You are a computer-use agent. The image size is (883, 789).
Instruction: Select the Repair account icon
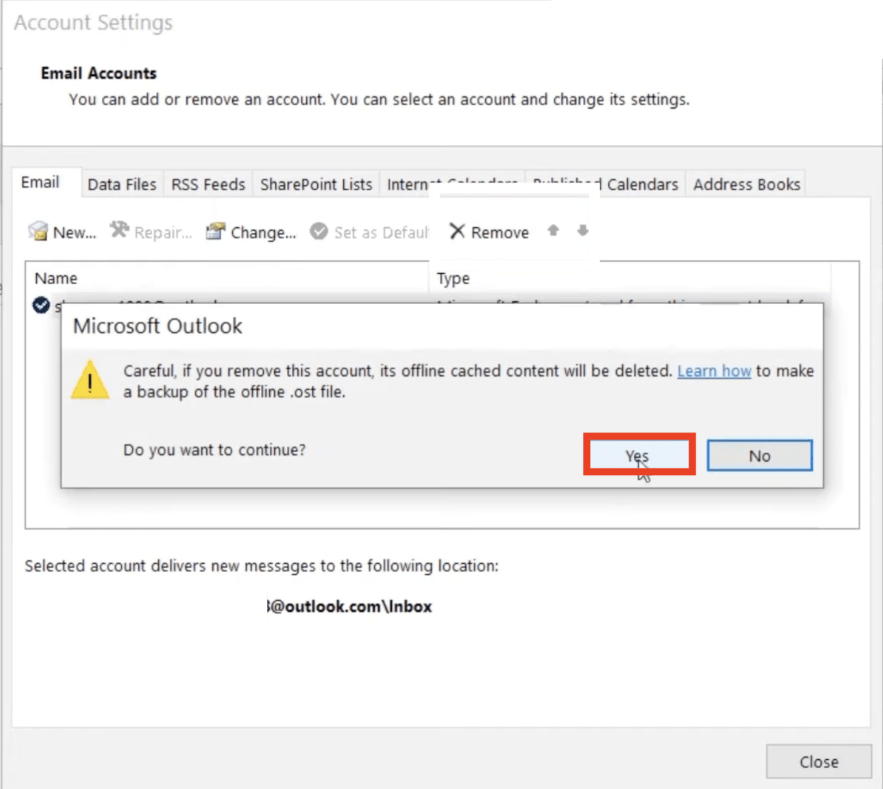point(118,230)
